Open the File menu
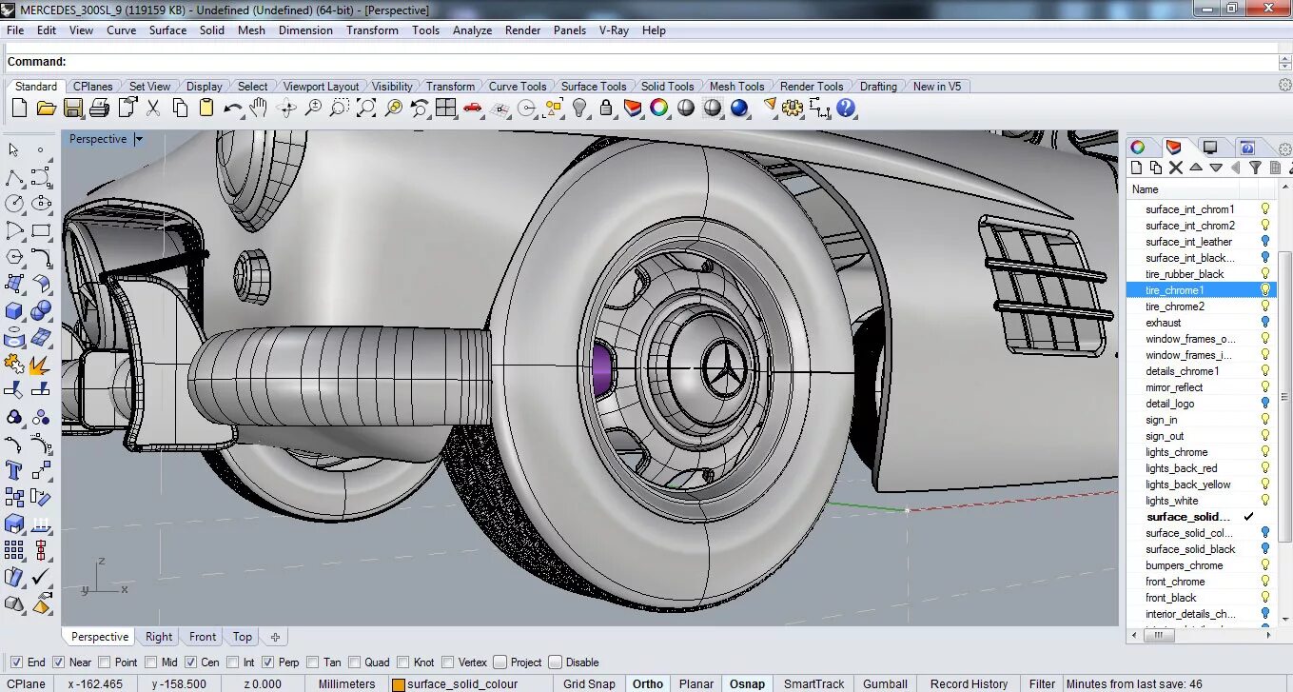This screenshot has width=1293, height=692. [x=15, y=30]
